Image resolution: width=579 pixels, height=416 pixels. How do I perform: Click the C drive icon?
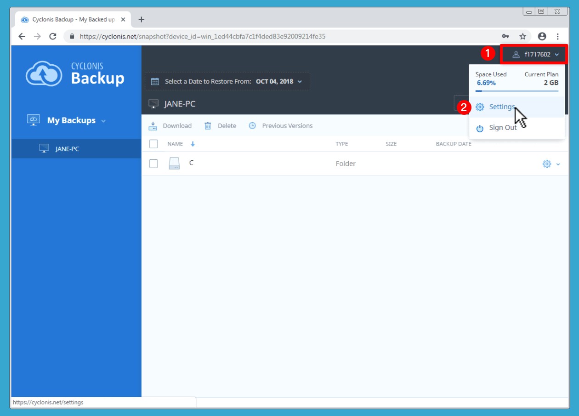174,163
